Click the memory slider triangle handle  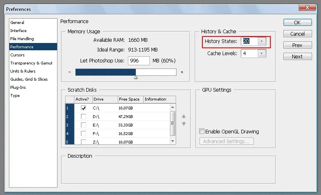136,77
